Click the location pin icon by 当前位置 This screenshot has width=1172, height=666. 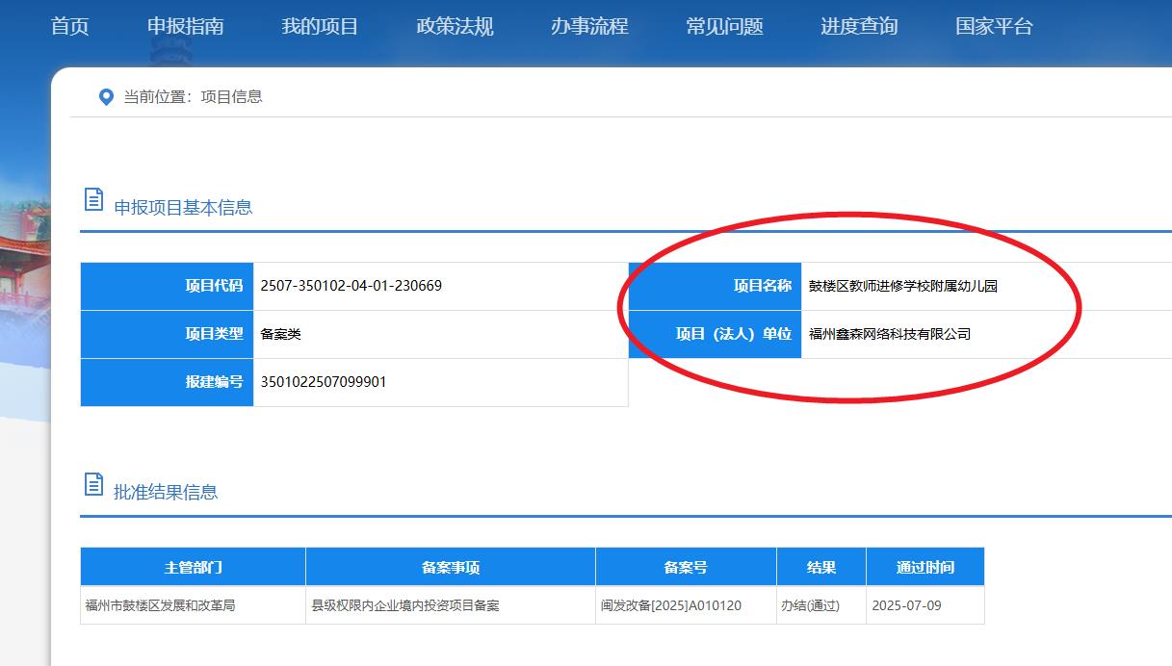(x=107, y=97)
